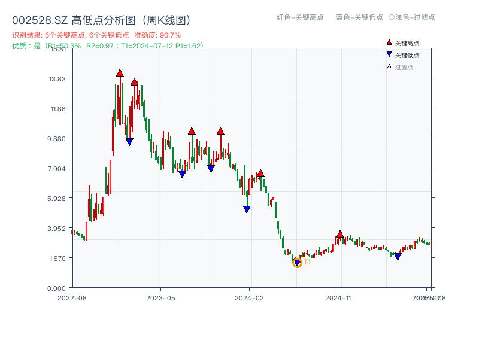Click the first blue key-low marker below 9.880

pyautogui.click(x=129, y=141)
